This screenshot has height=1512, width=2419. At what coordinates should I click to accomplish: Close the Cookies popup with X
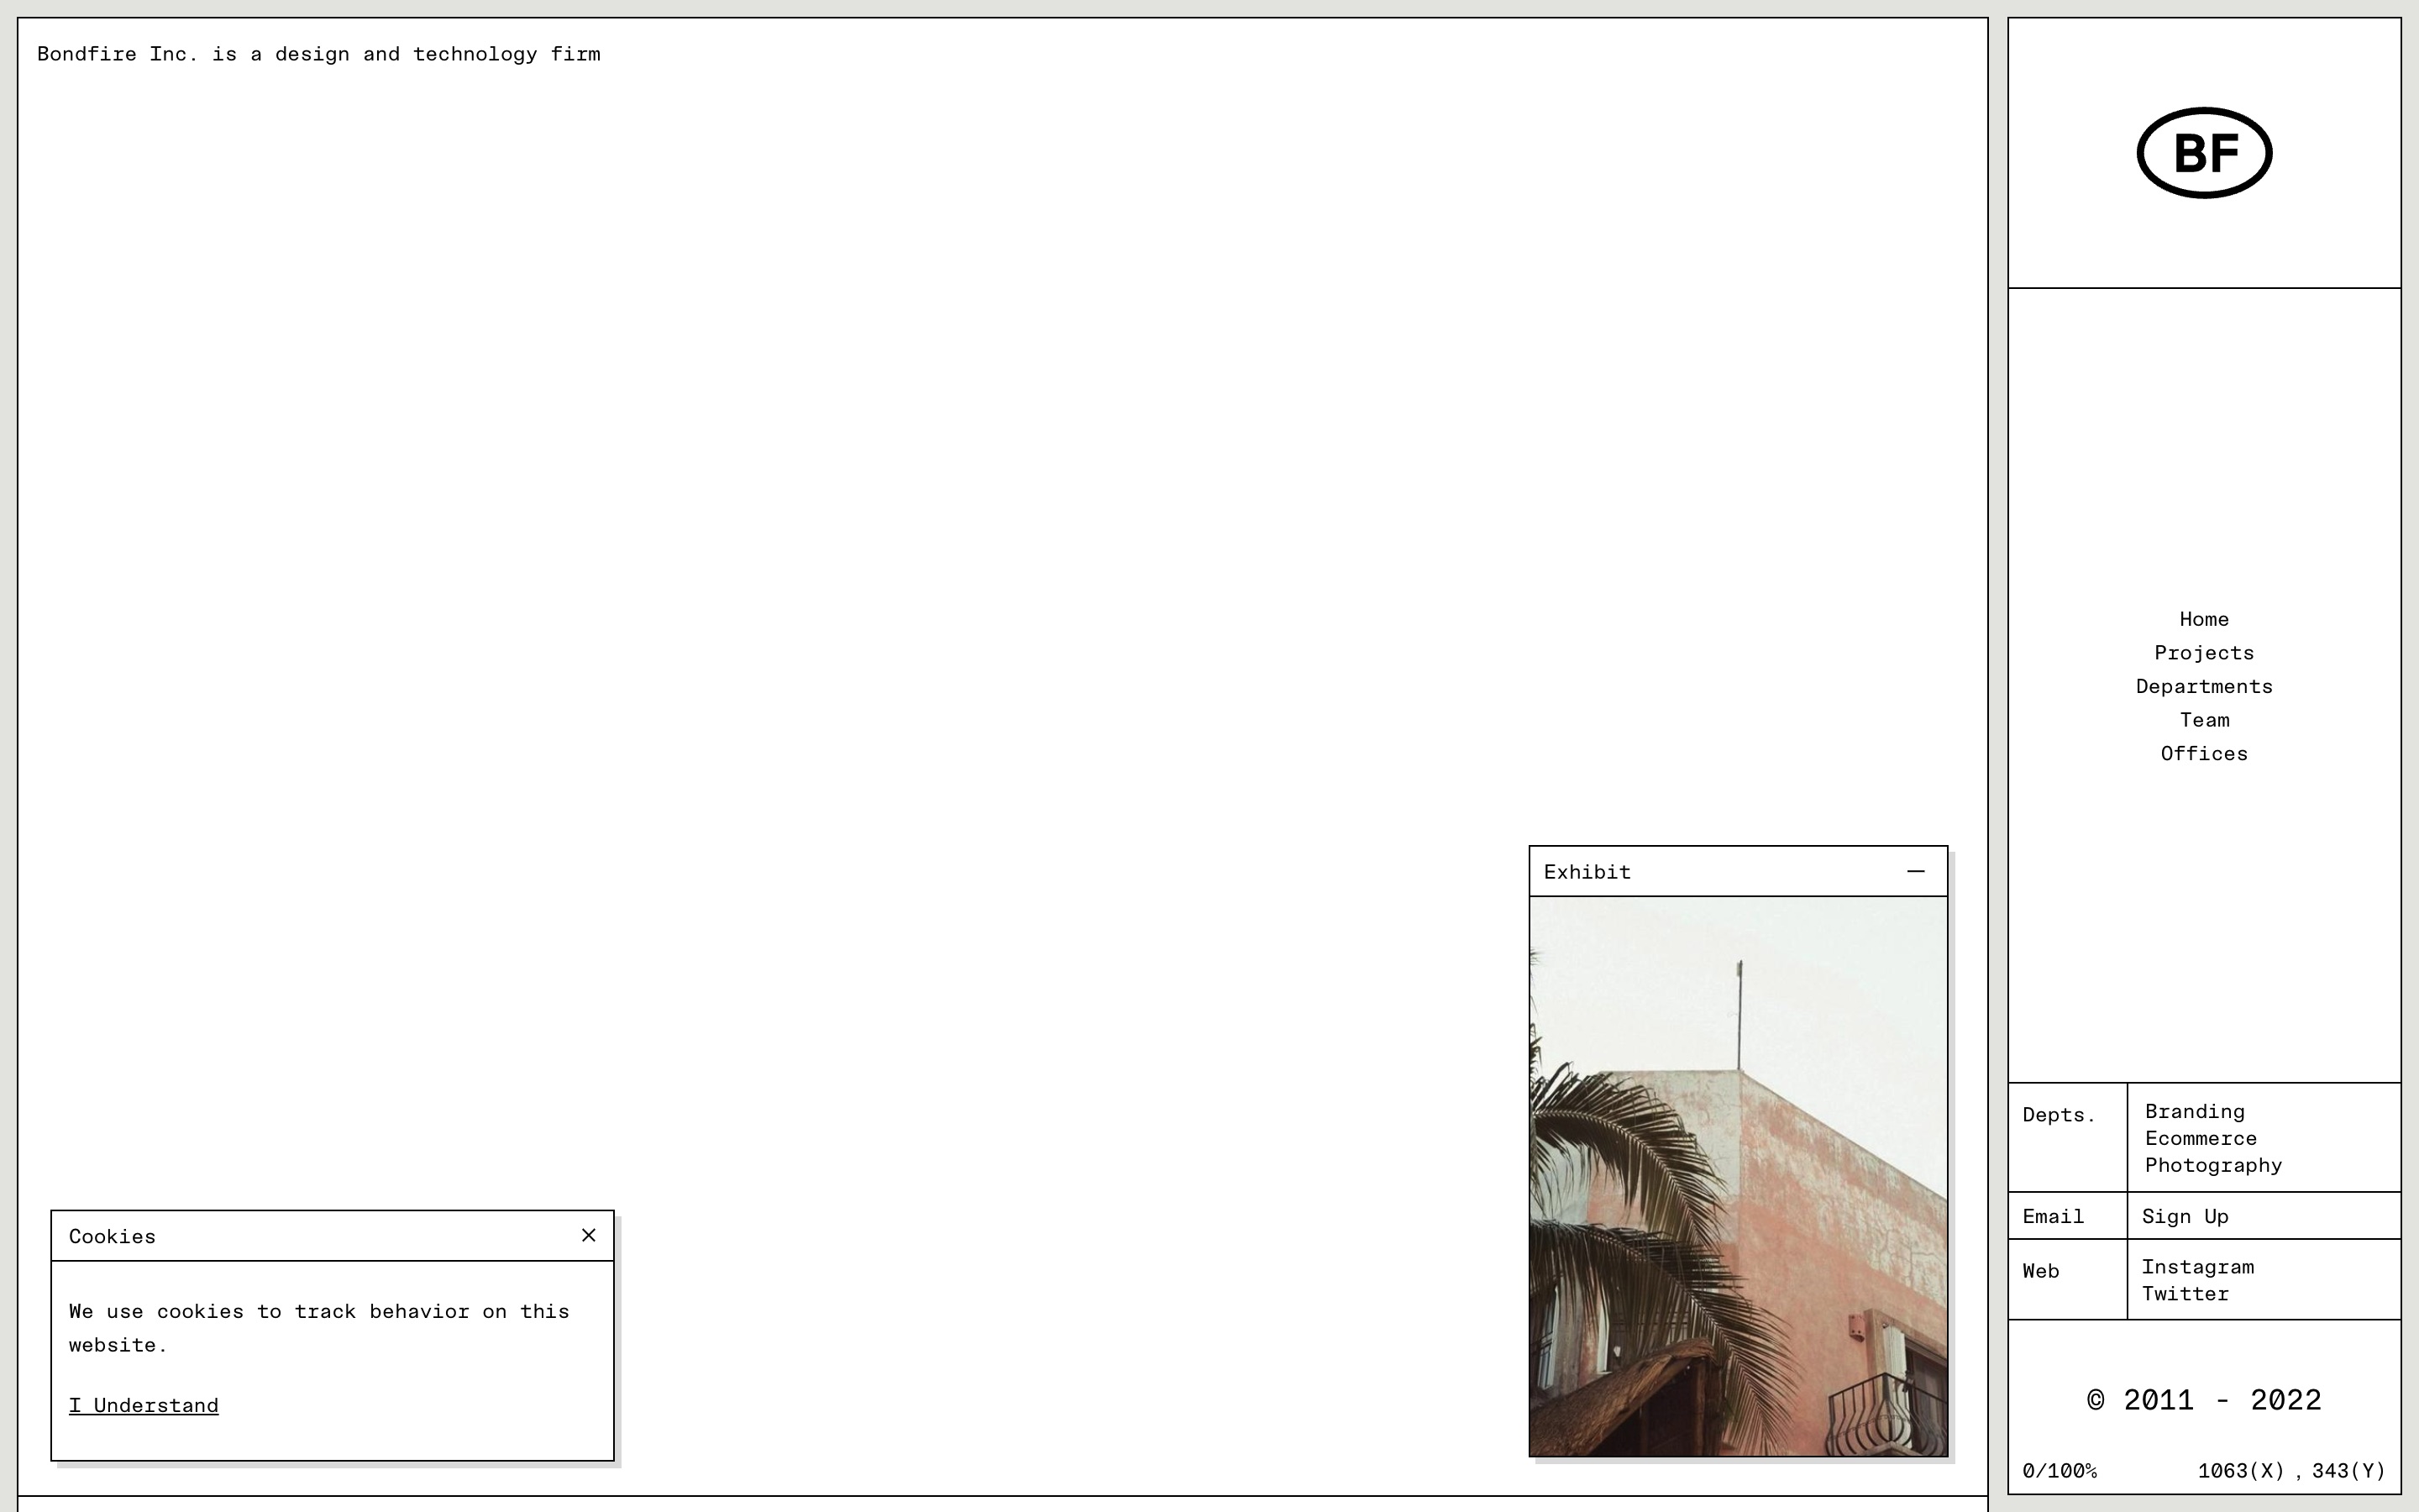589,1235
